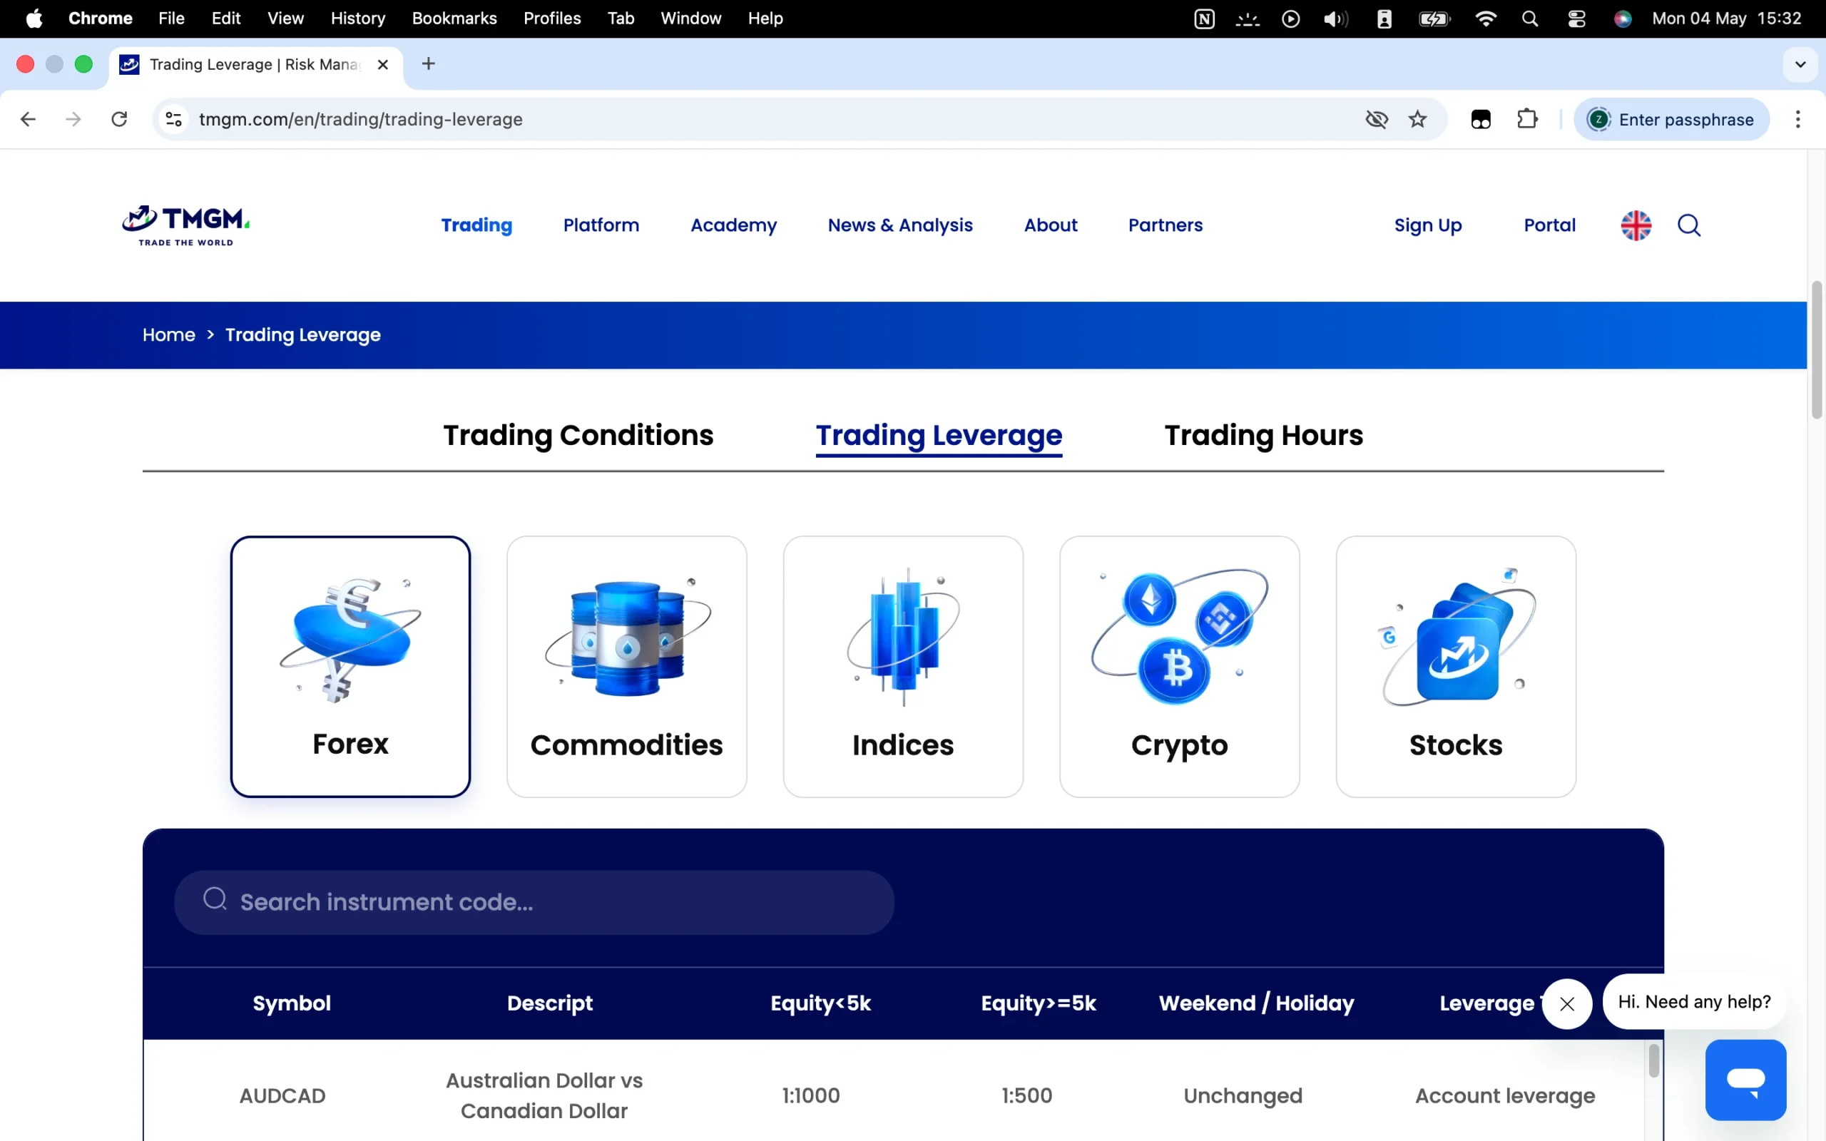This screenshot has height=1141, width=1826.
Task: Select the Indices category card
Action: 902,666
